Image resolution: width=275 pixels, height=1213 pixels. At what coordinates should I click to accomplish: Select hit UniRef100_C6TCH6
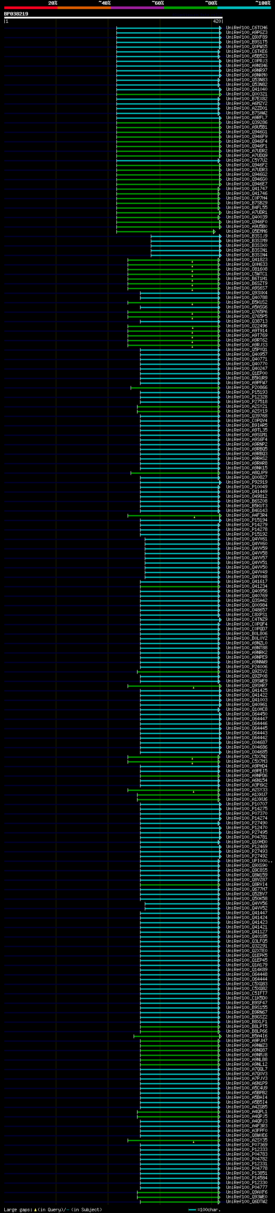point(247,28)
